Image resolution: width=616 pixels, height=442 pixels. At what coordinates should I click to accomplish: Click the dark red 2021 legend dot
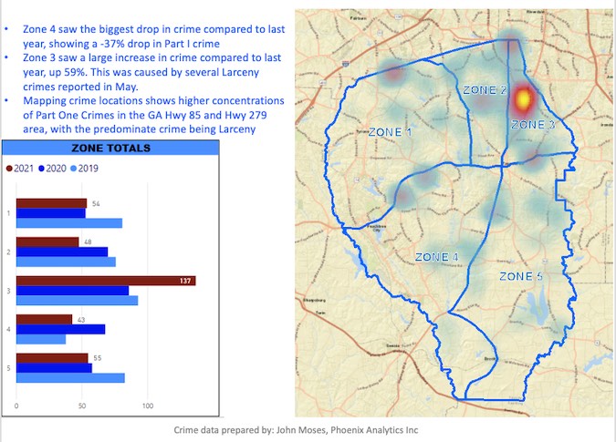[10, 169]
